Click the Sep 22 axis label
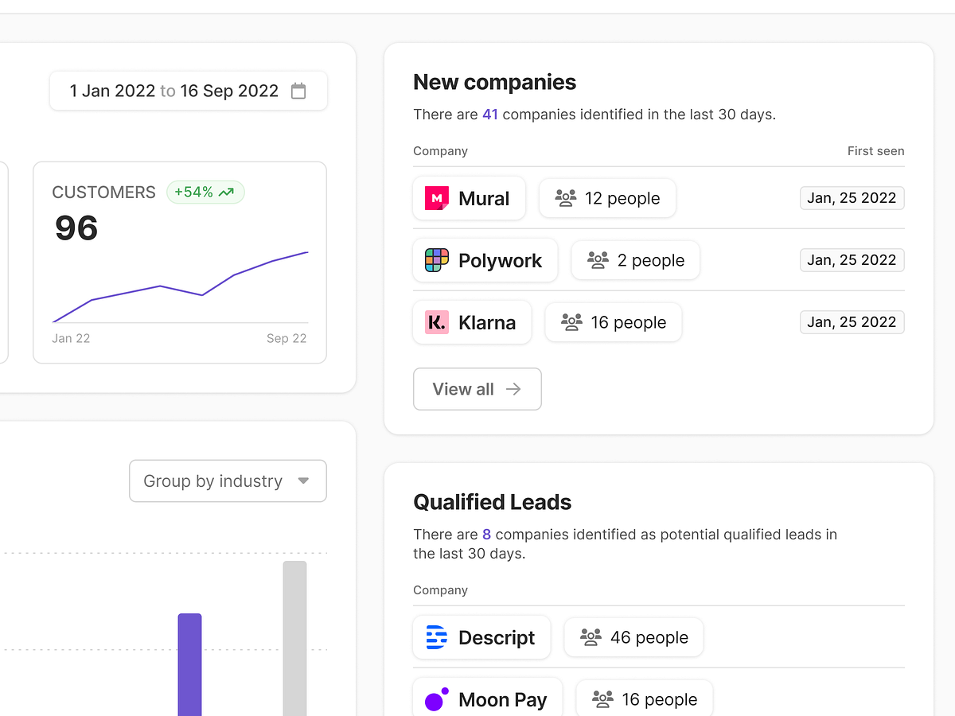 pos(286,338)
